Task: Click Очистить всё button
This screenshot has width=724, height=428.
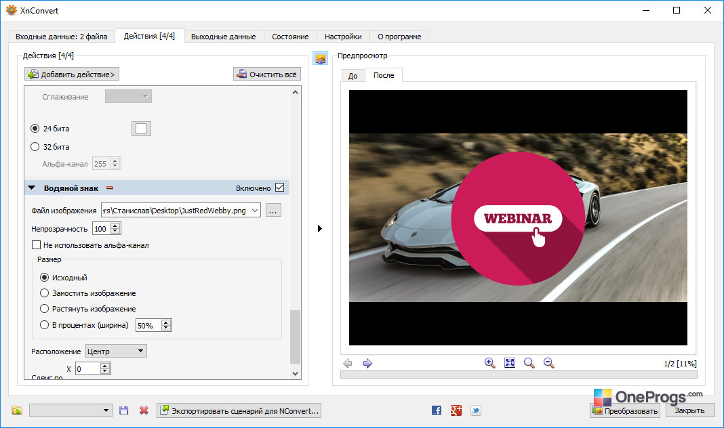Action: (x=267, y=74)
